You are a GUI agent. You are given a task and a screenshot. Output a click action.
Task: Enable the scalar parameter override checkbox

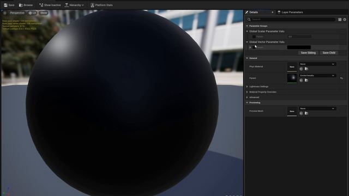[254, 36]
